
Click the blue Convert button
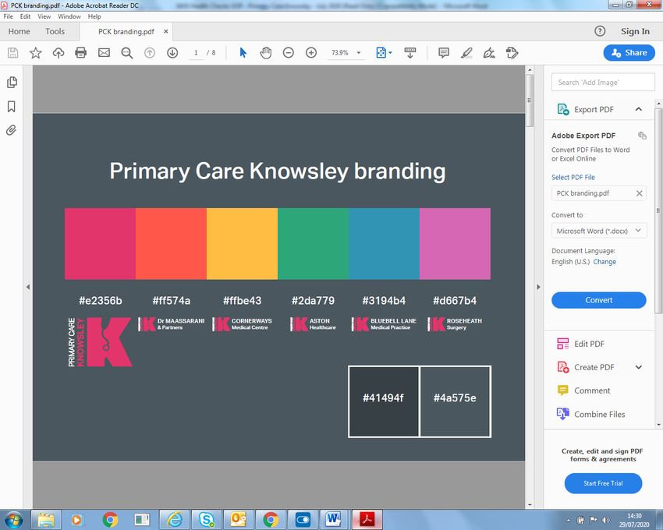pos(599,300)
